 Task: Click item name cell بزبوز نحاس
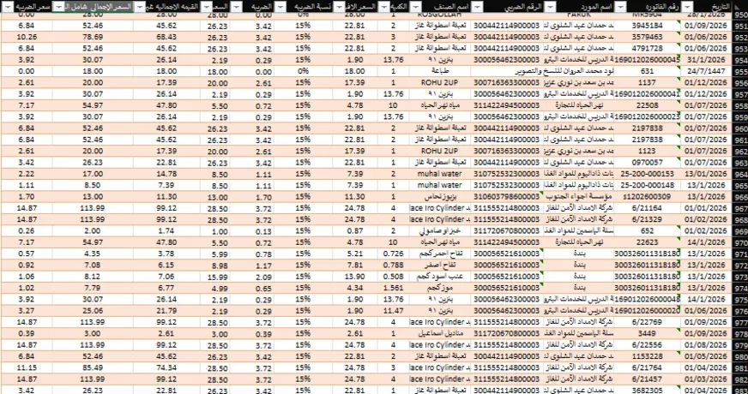click(439, 197)
